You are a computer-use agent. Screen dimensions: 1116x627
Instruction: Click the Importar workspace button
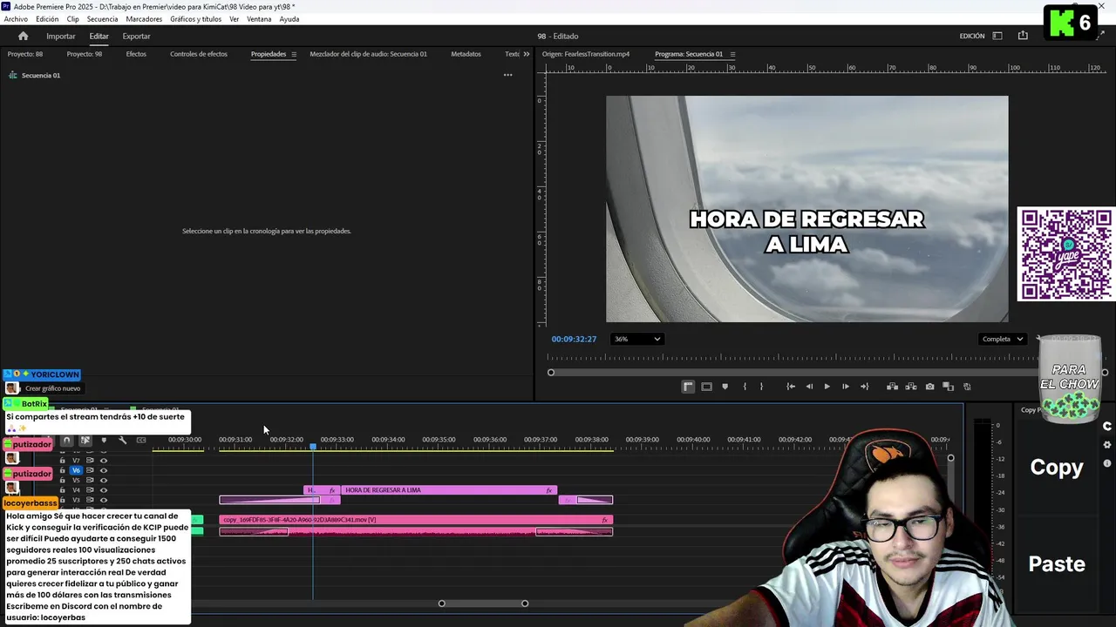tap(61, 36)
